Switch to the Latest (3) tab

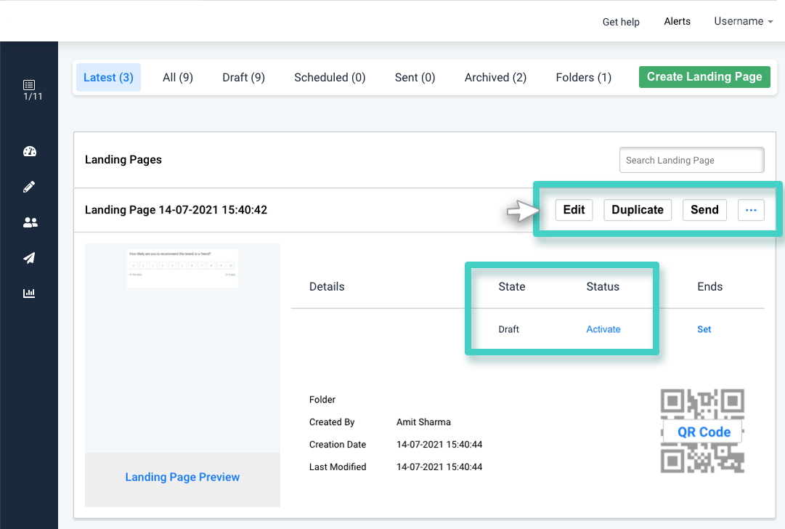108,77
